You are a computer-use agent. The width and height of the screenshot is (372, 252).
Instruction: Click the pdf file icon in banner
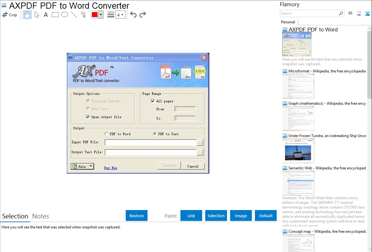[166, 72]
